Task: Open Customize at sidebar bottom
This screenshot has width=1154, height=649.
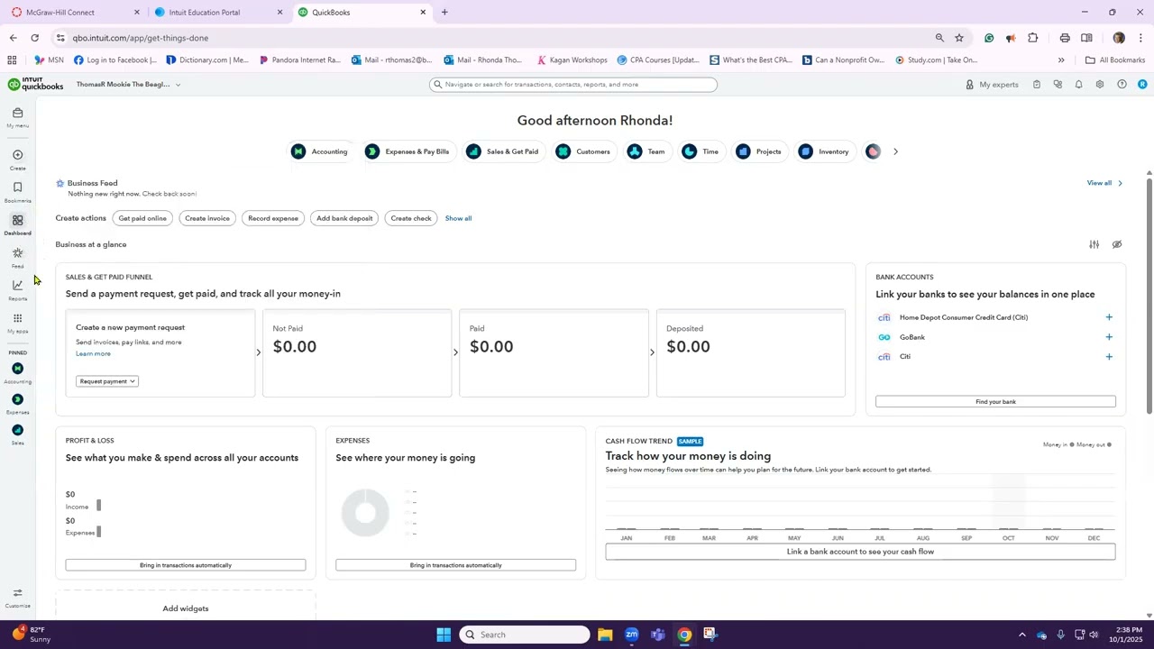Action: click(x=17, y=598)
